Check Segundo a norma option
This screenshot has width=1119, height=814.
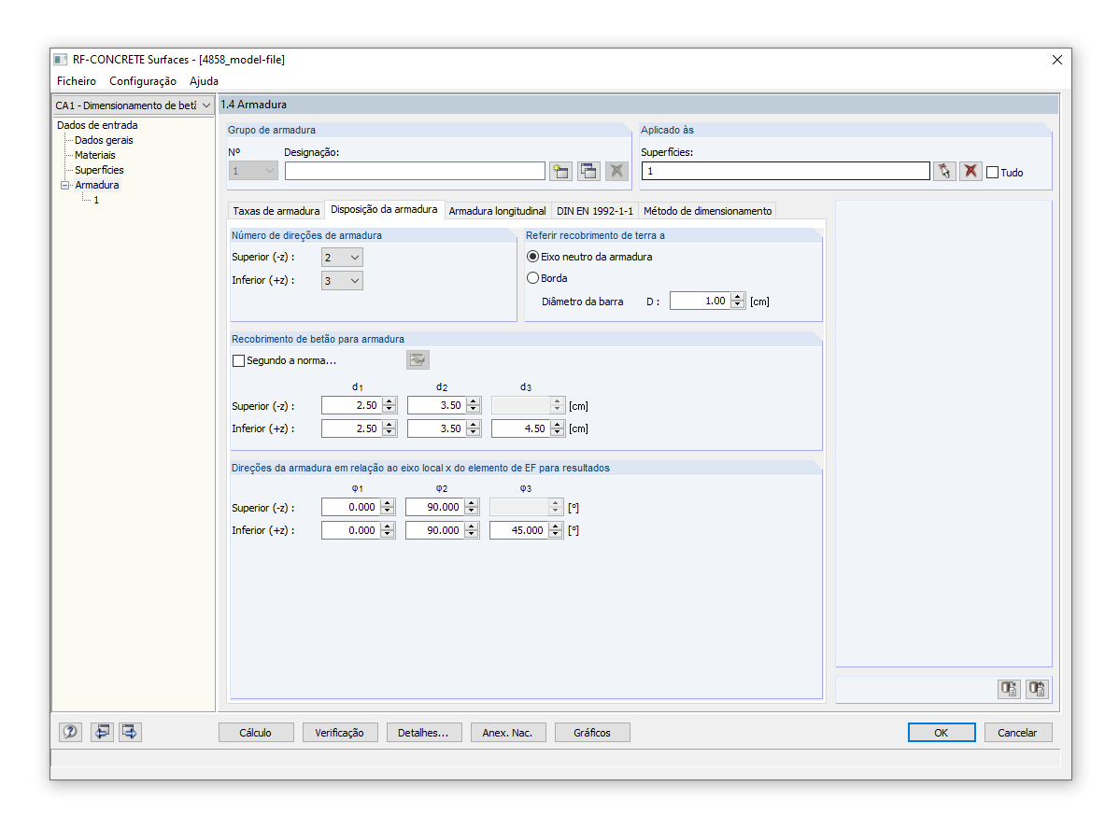coord(238,361)
